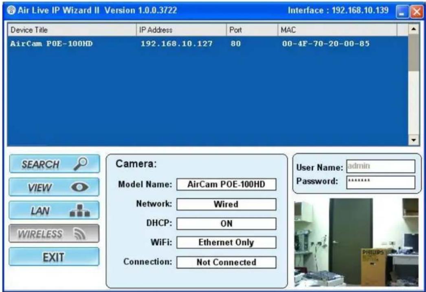Image resolution: width=426 pixels, height=292 pixels.
Task: Click the scrollbar down arrow
Action: [x=413, y=140]
